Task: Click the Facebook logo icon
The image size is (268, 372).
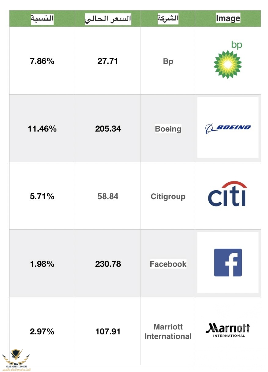Action: pyautogui.click(x=228, y=262)
